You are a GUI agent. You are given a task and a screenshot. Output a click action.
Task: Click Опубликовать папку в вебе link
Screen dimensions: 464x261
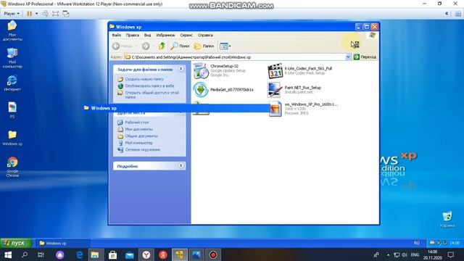point(149,86)
